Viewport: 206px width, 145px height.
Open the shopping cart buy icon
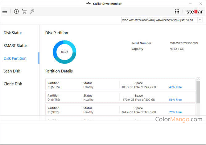pyautogui.click(x=24, y=11)
